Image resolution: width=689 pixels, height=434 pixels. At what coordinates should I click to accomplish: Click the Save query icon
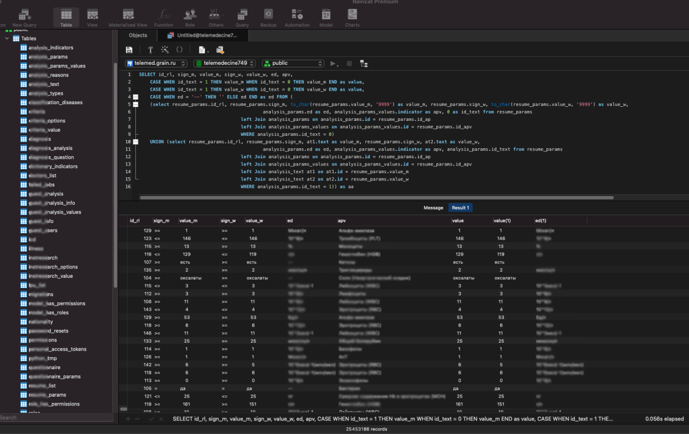coord(129,50)
